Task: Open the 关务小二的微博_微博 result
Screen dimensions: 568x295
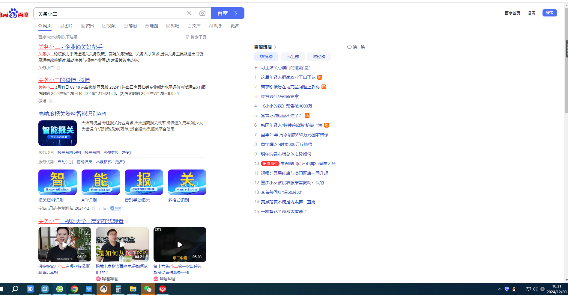Action: click(64, 80)
